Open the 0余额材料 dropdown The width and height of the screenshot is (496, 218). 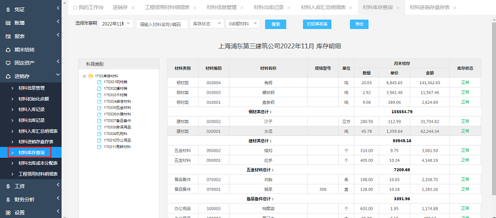click(x=242, y=24)
